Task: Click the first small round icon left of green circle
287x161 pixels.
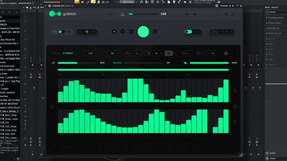Action: click(x=114, y=32)
